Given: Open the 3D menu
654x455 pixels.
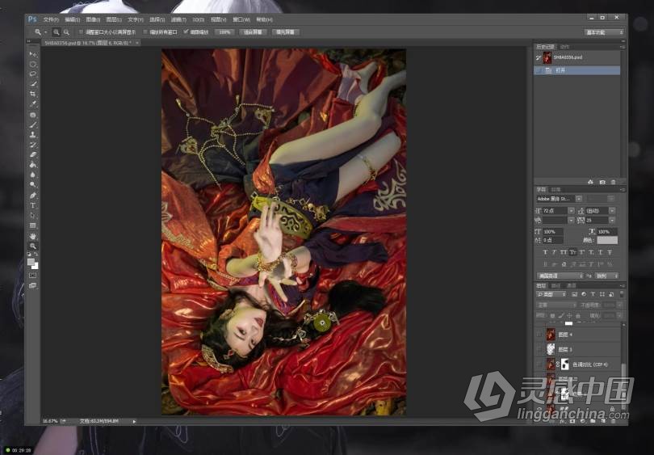Looking at the screenshot, I should click(x=198, y=19).
